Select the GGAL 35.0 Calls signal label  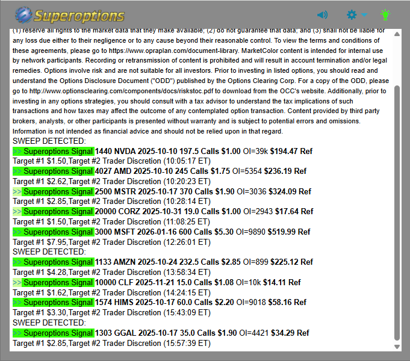[x=54, y=333]
